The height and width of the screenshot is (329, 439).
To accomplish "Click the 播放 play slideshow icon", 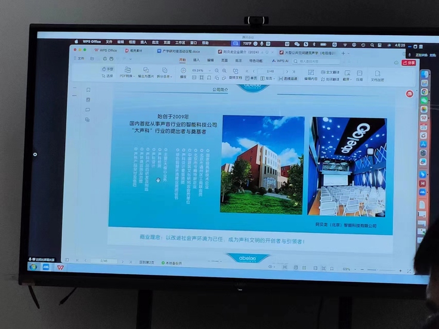I will 183,77.
